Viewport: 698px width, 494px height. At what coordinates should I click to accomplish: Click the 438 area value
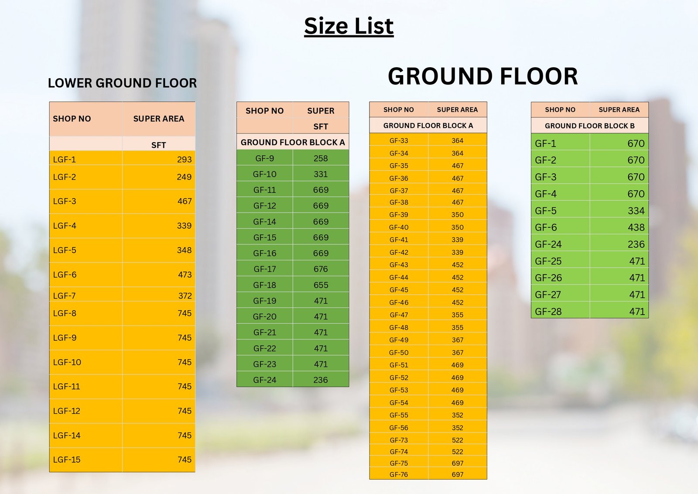[636, 227]
